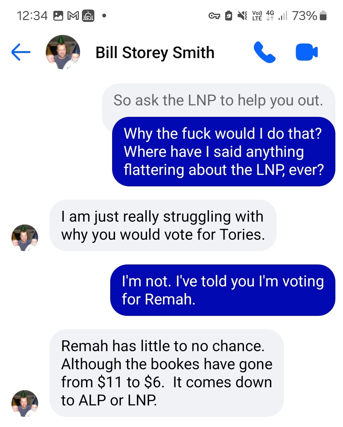Image resolution: width=343 pixels, height=427 pixels.
Task: Open the Bill Storey Smith contact name
Action: click(155, 52)
